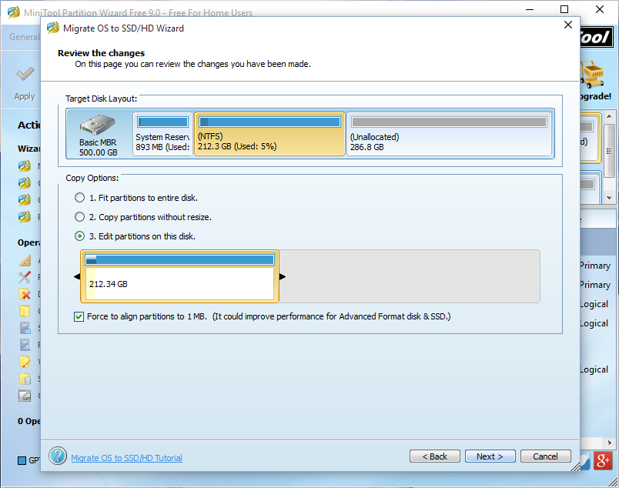Open the Migrate OS to SSD/HD Tutorial link
Screen dimensions: 619x488
127,458
